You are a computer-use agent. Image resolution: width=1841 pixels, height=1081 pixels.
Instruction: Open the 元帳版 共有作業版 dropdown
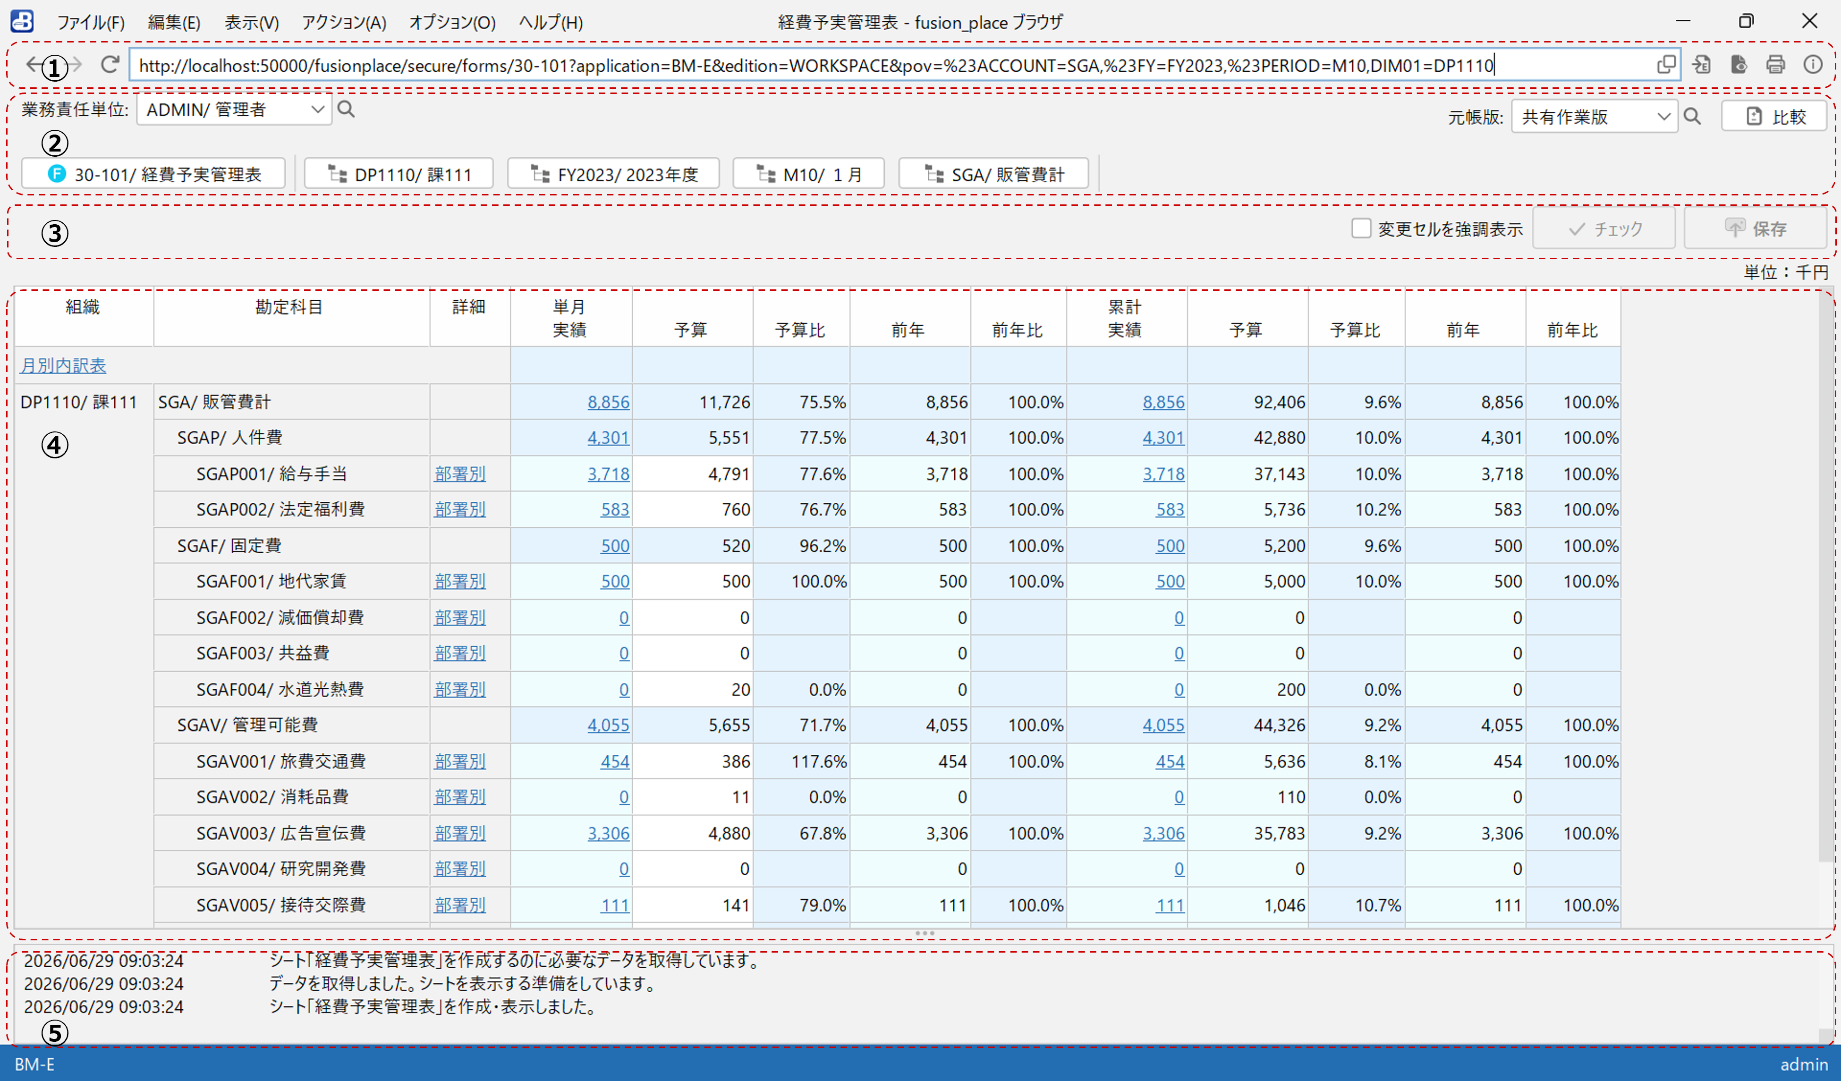pyautogui.click(x=1594, y=116)
